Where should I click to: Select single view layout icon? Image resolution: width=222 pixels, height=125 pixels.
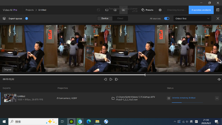point(107,10)
